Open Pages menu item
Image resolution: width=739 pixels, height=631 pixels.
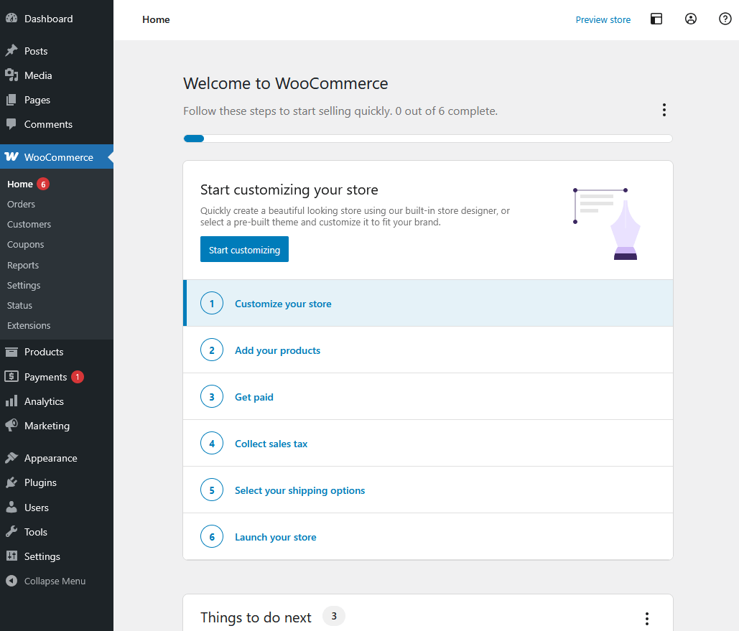(57, 100)
